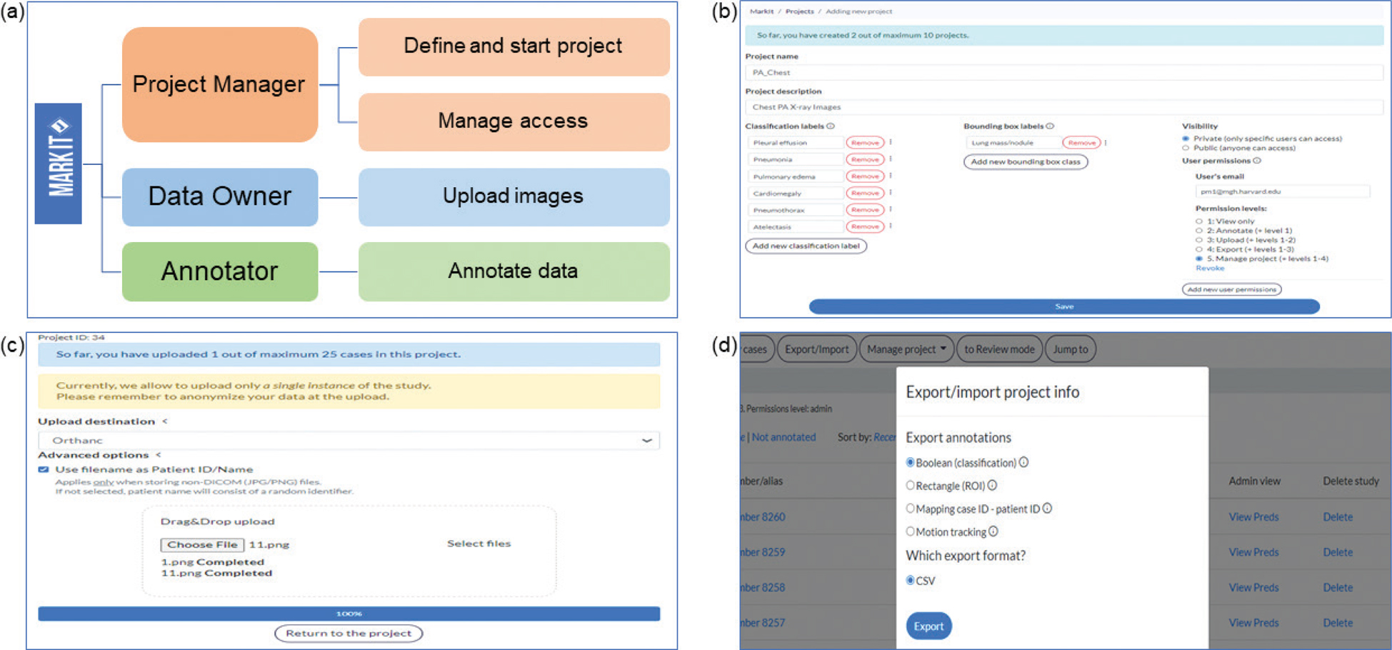
Task: Click info icon after Boolean (classification)
Action: click(x=1023, y=462)
